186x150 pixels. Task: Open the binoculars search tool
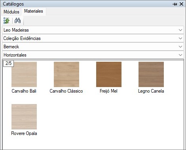pos(17,21)
